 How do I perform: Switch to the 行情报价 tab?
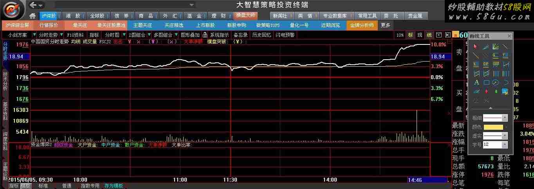[x=49, y=25]
